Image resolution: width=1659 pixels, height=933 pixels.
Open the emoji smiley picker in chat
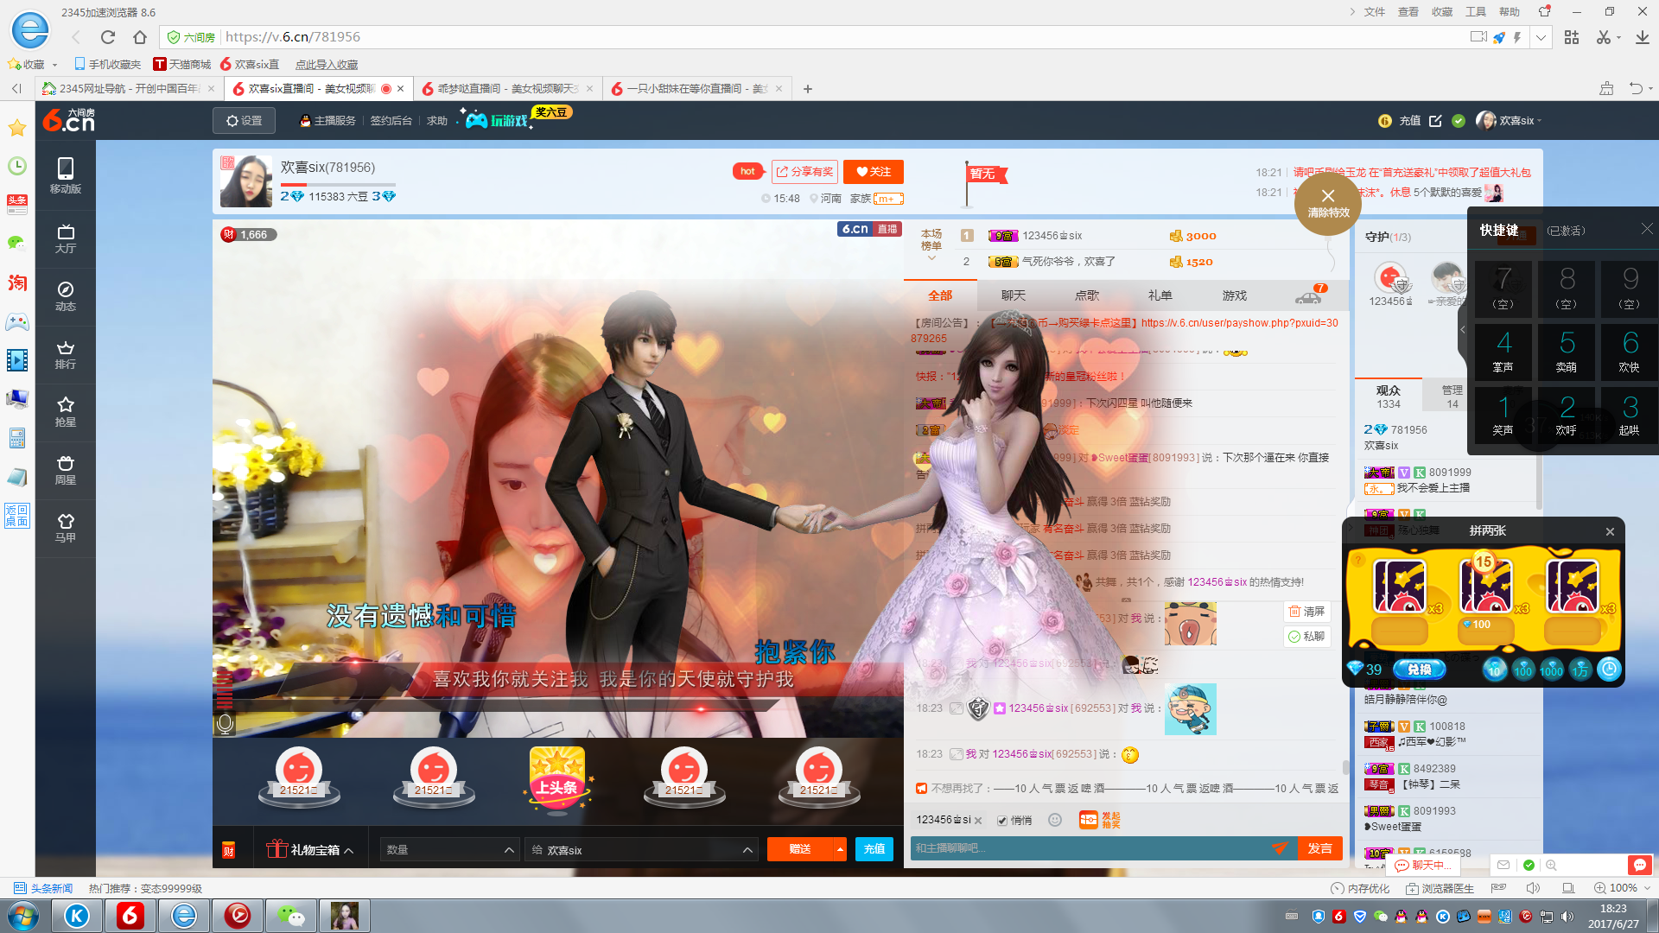1055,820
